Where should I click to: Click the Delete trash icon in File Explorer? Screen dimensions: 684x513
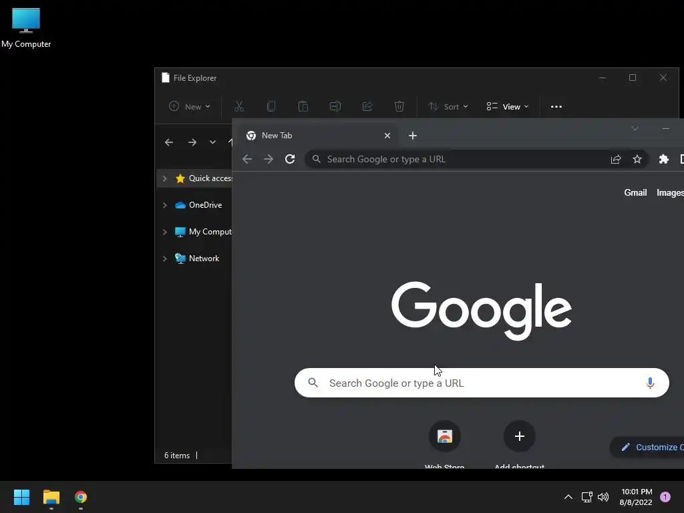pos(399,106)
